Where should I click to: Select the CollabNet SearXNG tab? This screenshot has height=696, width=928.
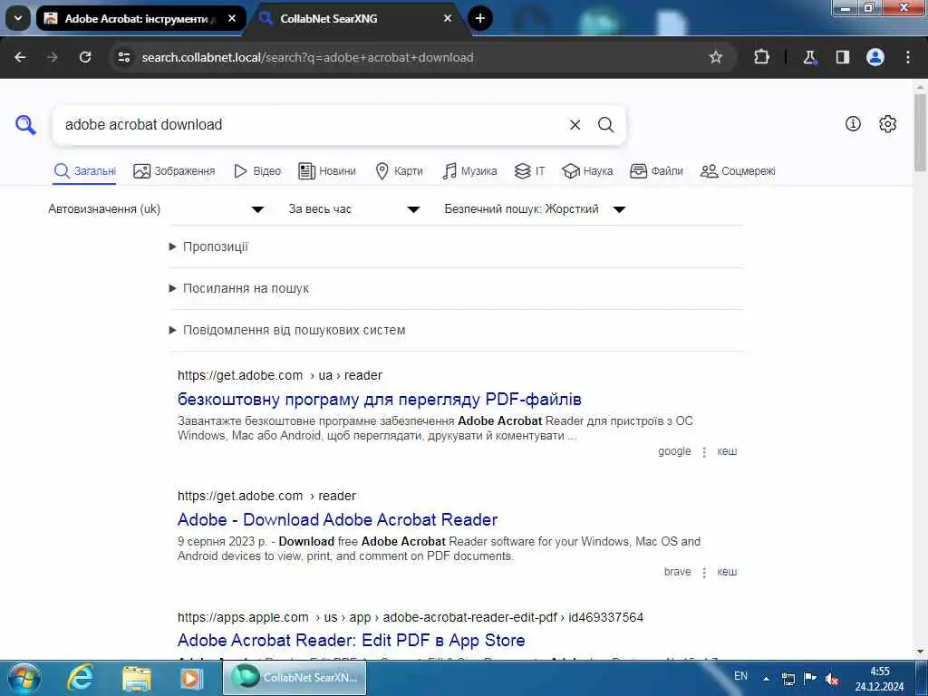click(357, 18)
